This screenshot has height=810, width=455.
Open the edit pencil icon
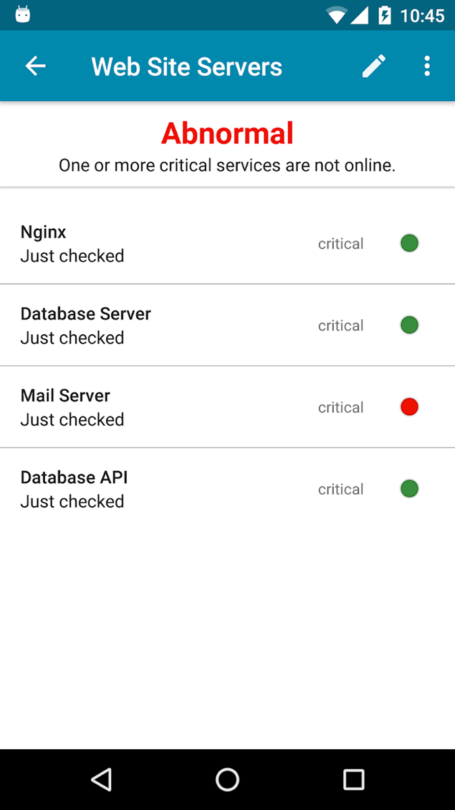[x=374, y=66]
